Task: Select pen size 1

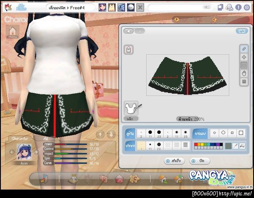Action: [141, 146]
